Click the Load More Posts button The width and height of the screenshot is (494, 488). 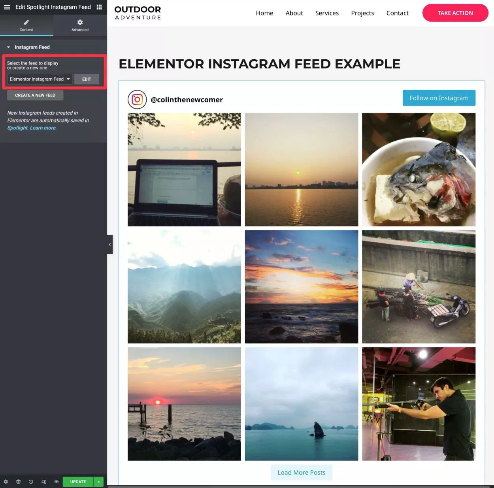pos(302,473)
